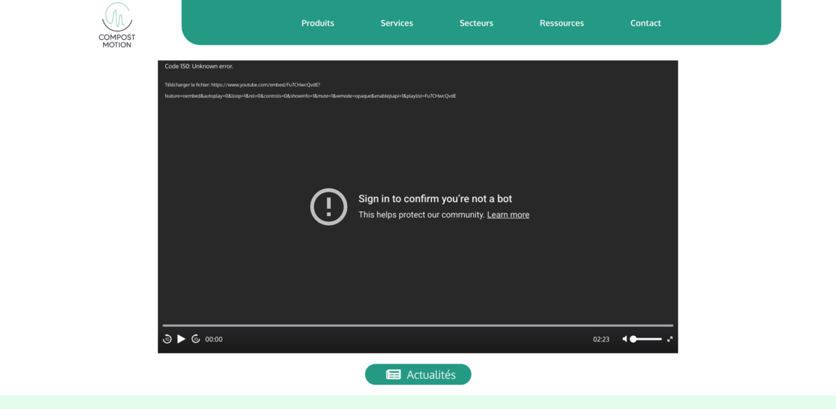Follow the Learn more link
This screenshot has width=836, height=409.
pyautogui.click(x=508, y=215)
